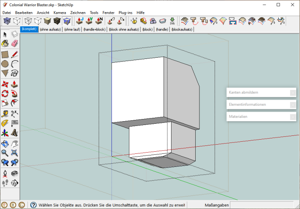Activate the Push/Pull tool
This screenshot has width=300, height=209.
click(x=15, y=84)
